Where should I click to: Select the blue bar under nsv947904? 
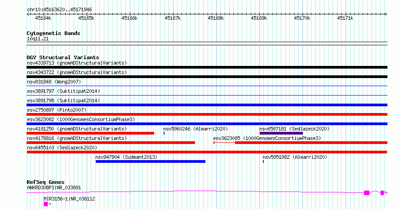point(151,161)
